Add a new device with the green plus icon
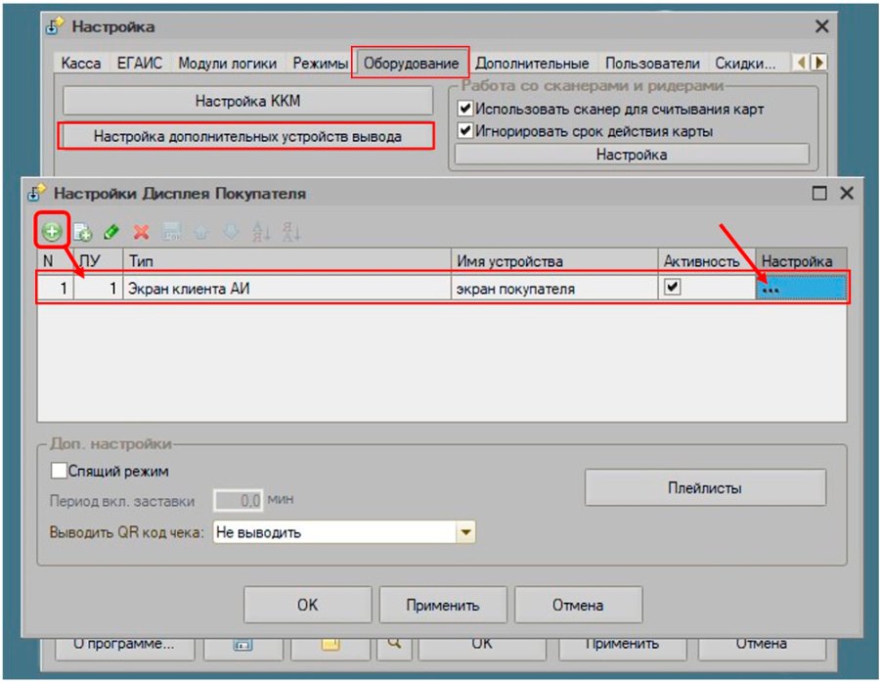 (52, 231)
